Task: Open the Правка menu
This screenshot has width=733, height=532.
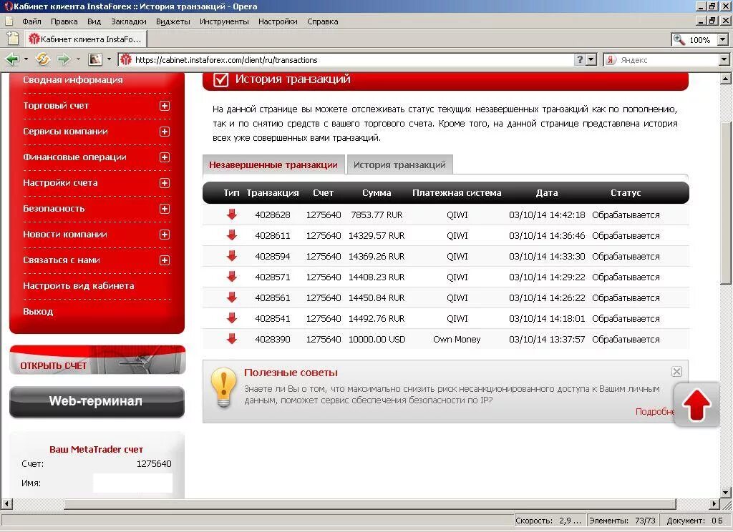Action: click(x=64, y=21)
